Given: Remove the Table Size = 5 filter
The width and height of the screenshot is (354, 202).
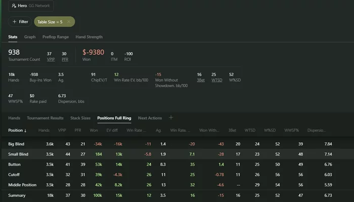Looking at the screenshot, I should point(69,22).
